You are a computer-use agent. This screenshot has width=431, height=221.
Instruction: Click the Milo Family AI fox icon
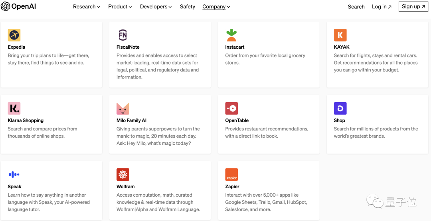[x=123, y=109]
